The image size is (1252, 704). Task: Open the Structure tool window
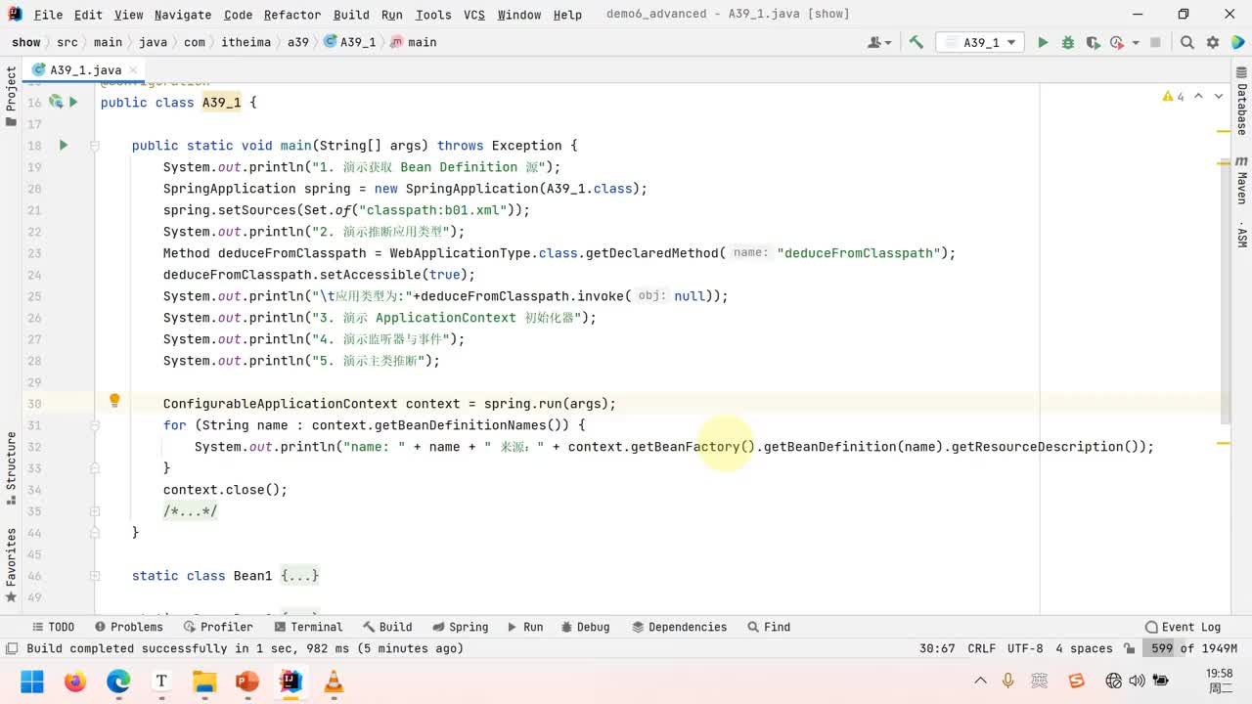point(11,469)
